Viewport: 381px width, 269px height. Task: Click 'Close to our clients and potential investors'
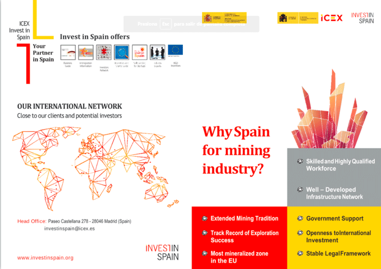(x=70, y=115)
